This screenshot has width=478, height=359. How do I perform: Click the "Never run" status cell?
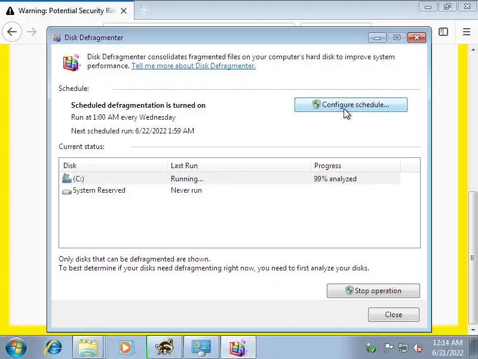186,190
